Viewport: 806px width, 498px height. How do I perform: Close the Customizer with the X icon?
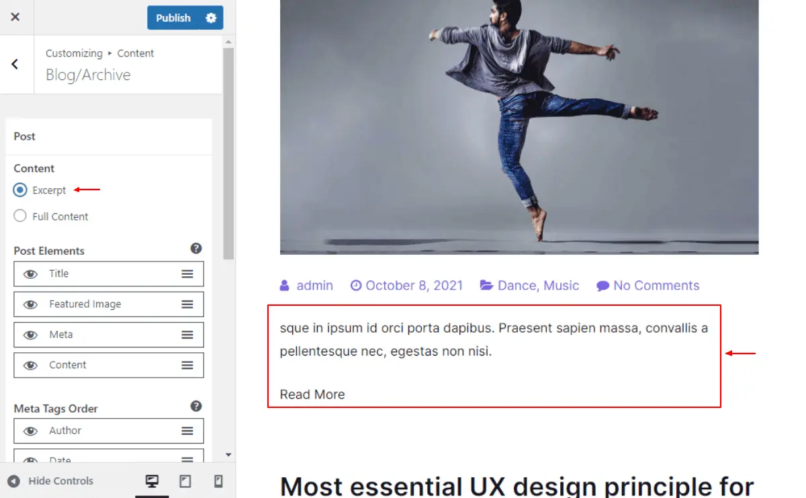coord(15,17)
